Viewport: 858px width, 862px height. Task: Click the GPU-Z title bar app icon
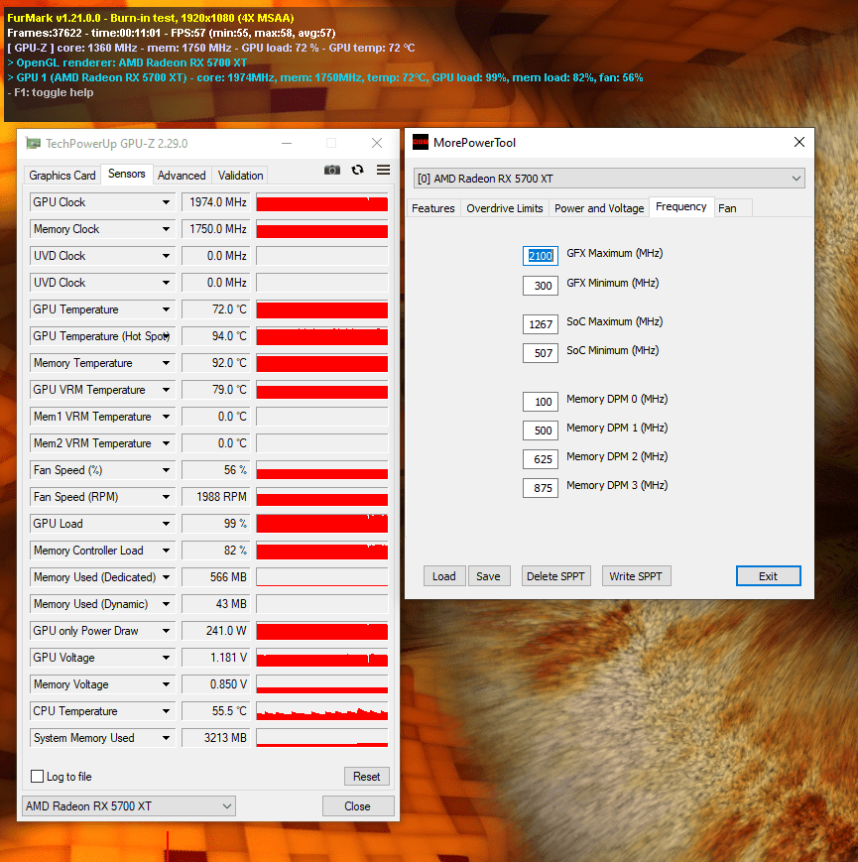pos(33,144)
